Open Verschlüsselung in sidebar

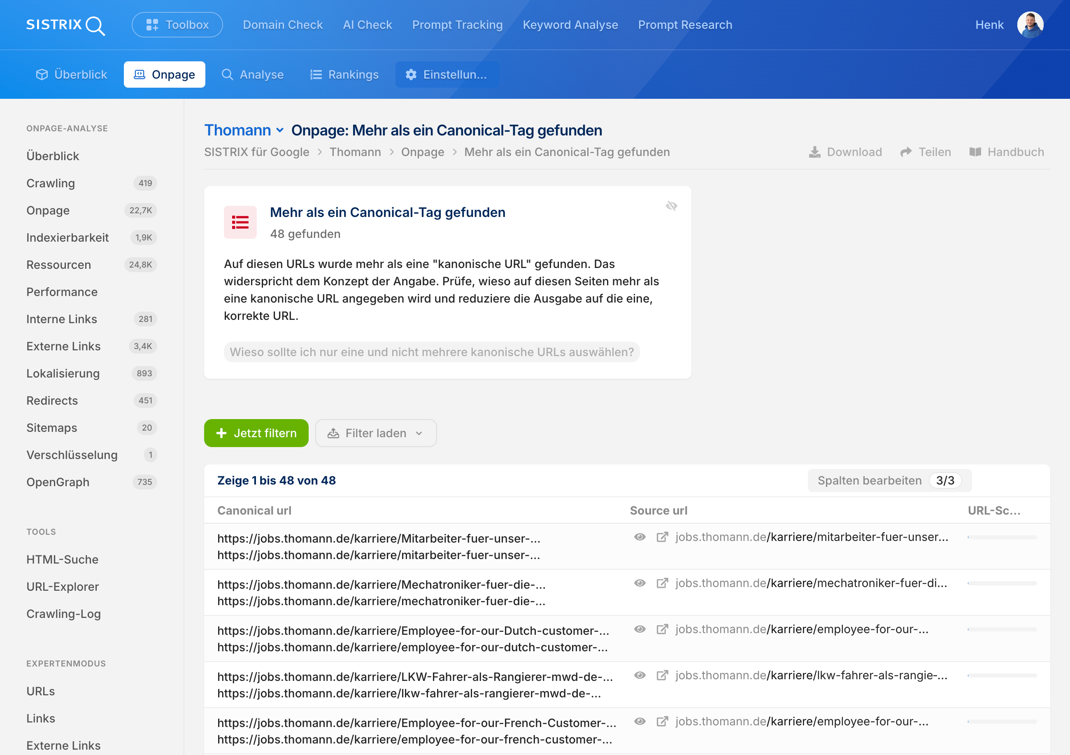[x=92, y=455]
